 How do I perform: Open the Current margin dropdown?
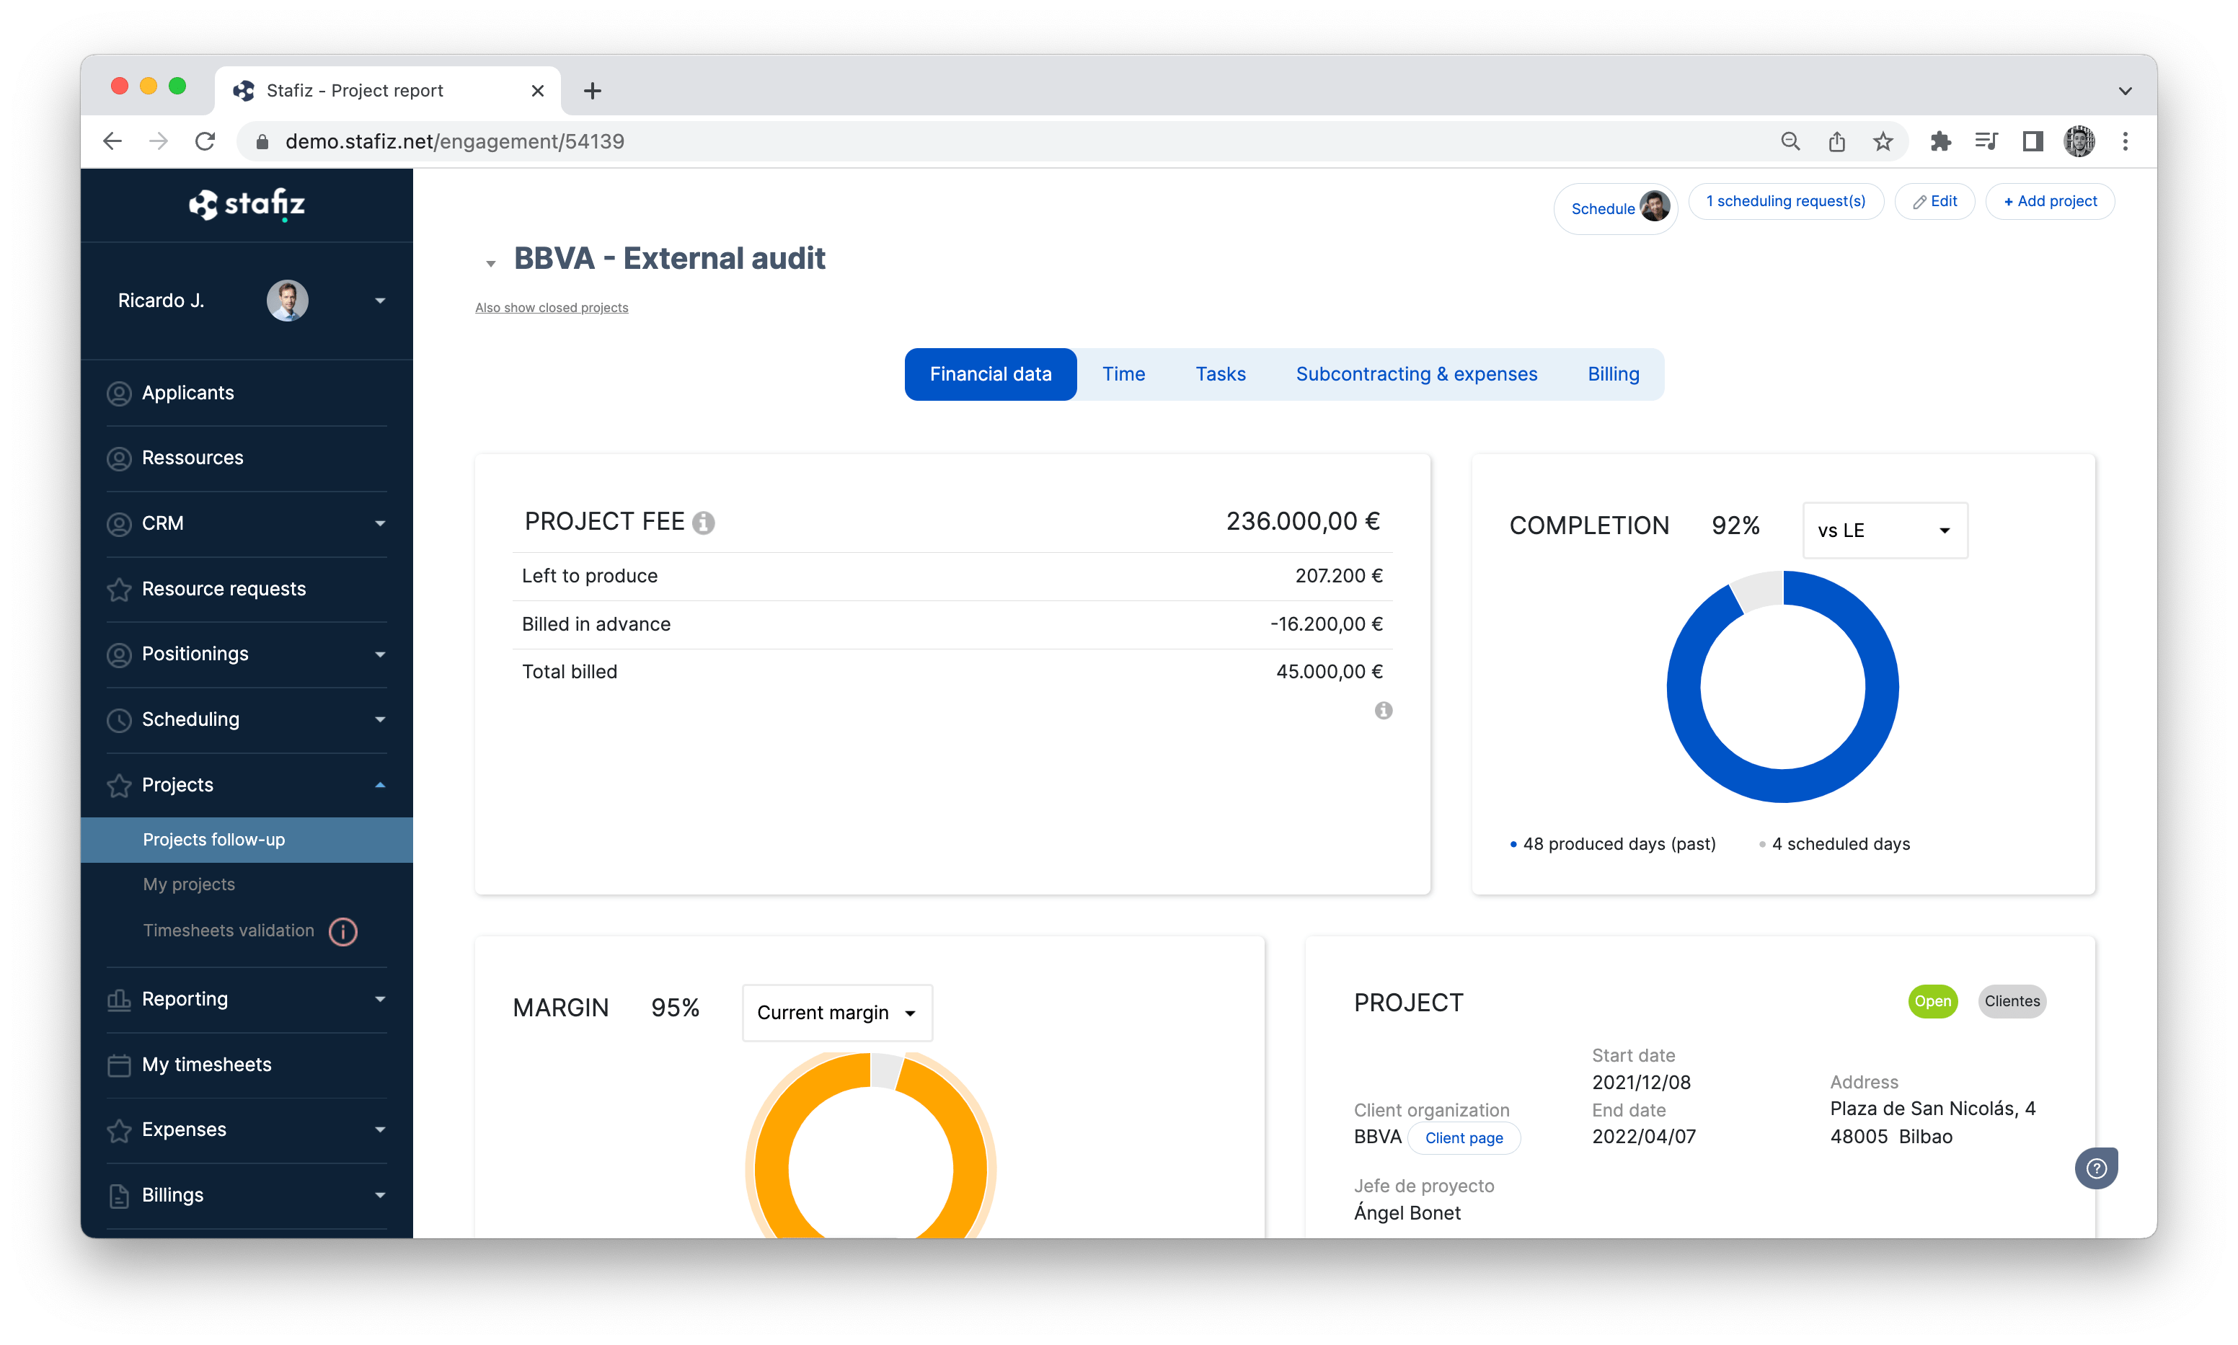click(x=836, y=1013)
